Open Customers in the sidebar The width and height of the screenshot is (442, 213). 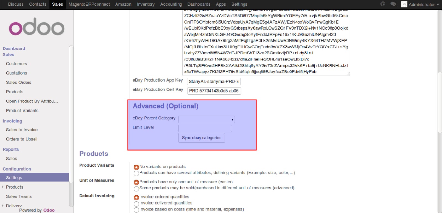pos(17,64)
